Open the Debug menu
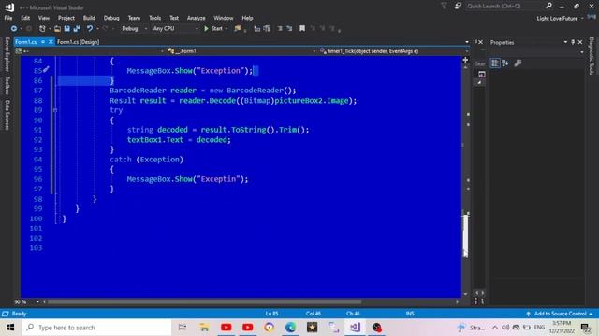The height and width of the screenshot is (336, 599). [111, 18]
